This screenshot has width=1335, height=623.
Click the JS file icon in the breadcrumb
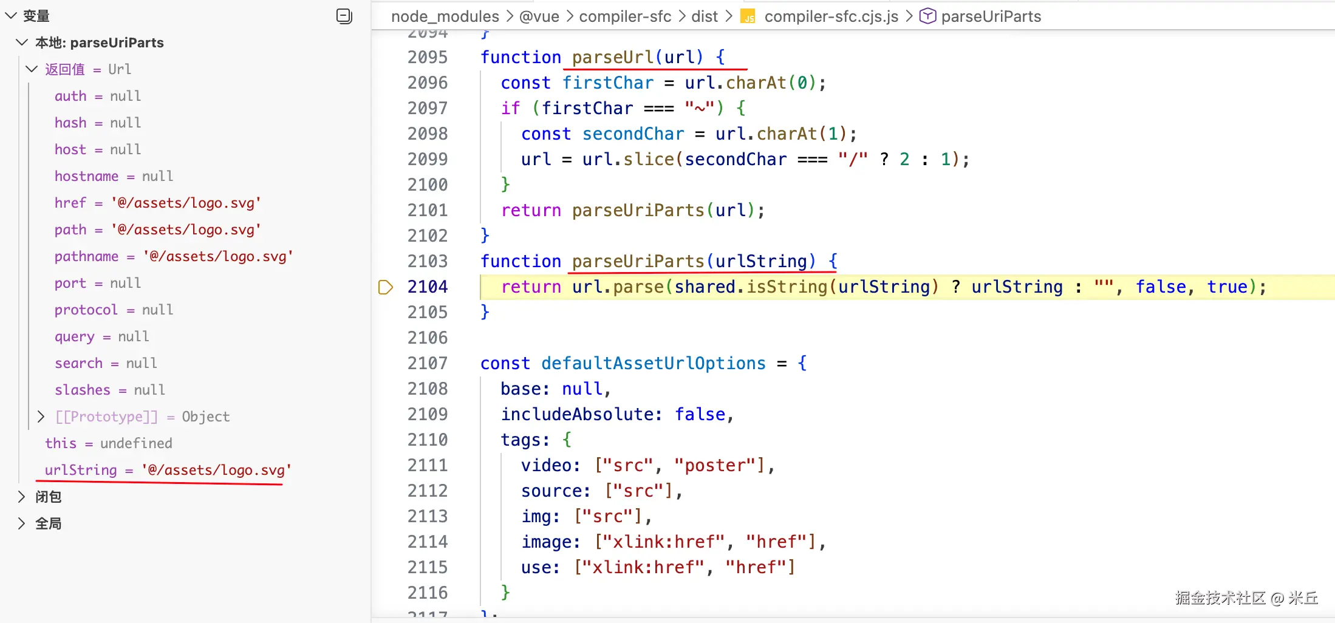click(x=748, y=17)
